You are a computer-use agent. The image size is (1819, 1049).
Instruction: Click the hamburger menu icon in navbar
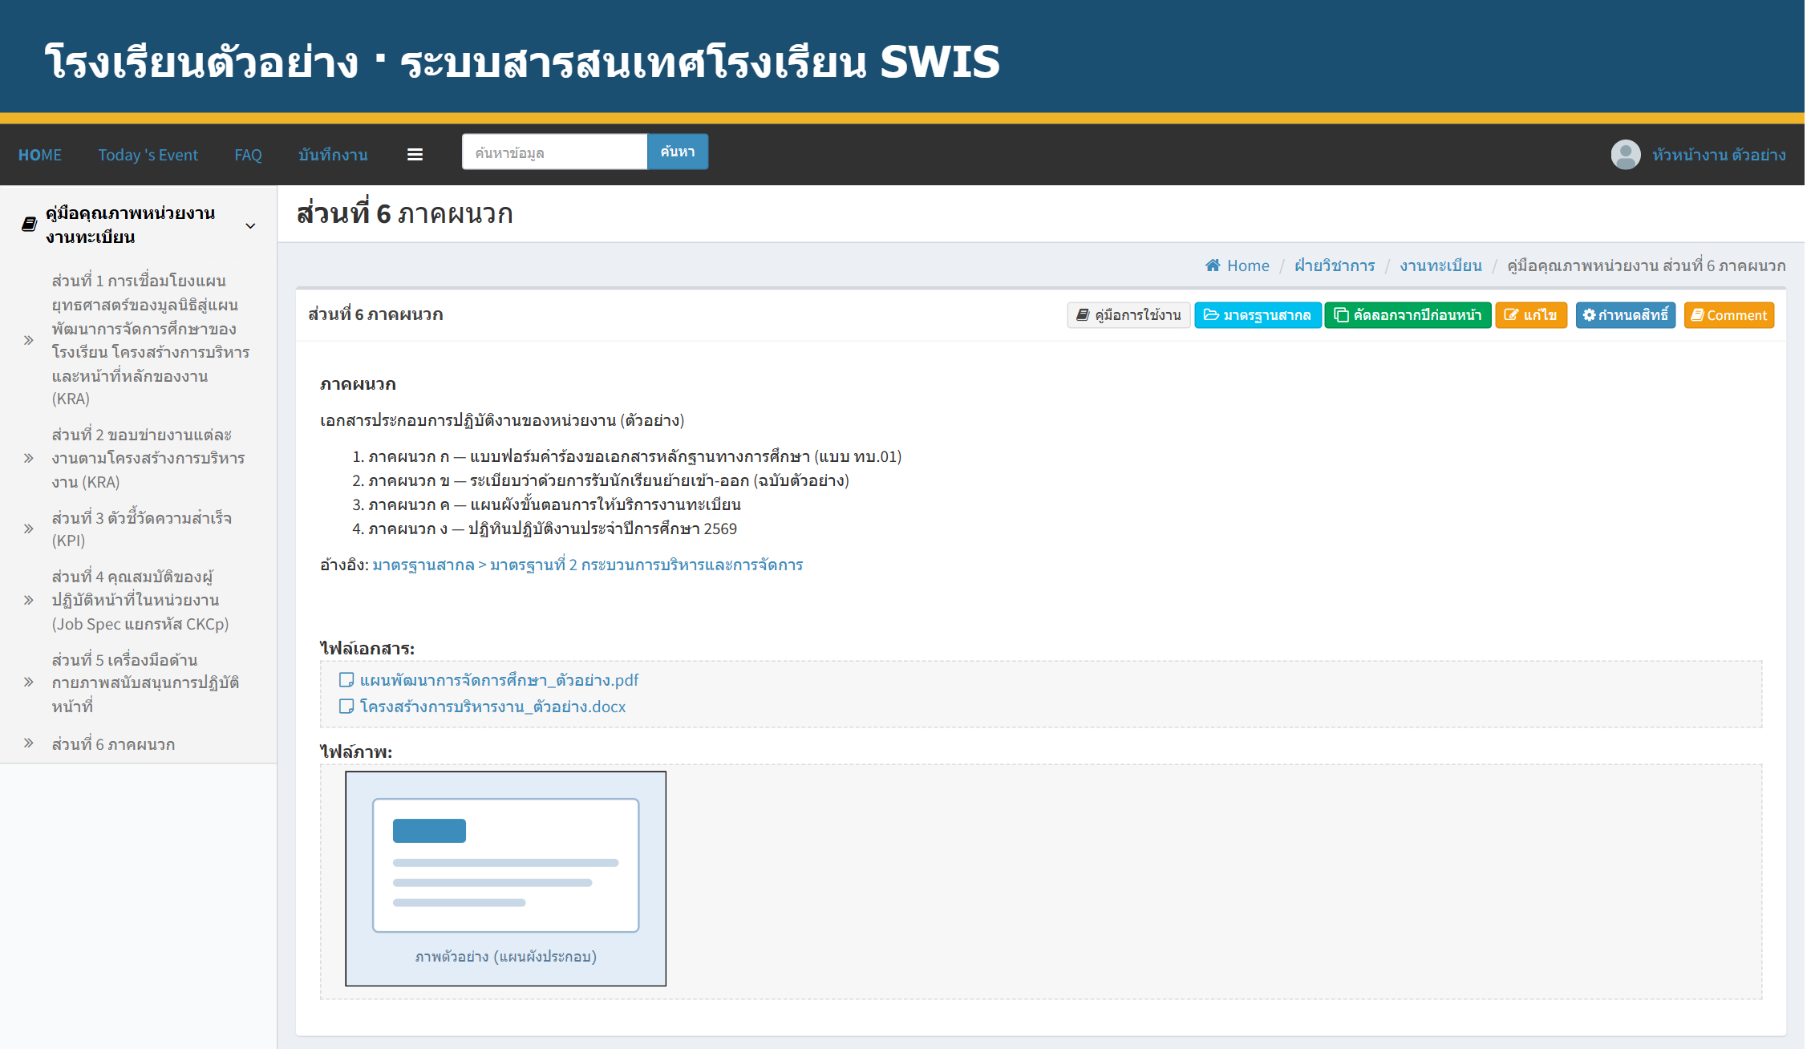415,155
